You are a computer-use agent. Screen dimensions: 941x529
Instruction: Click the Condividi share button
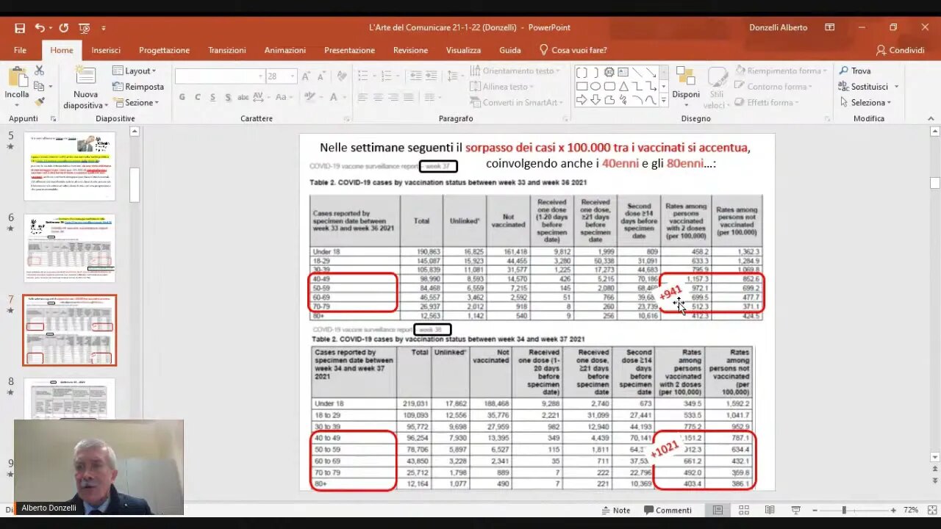point(900,50)
